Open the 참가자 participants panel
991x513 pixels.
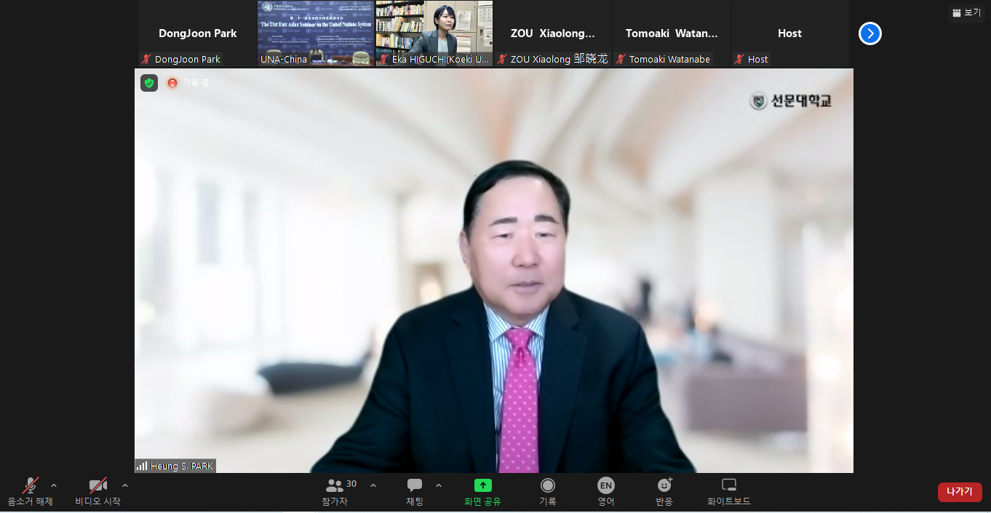[x=335, y=491]
